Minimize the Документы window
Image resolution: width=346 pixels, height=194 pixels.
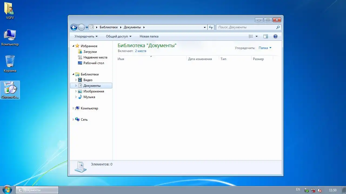[259, 20]
